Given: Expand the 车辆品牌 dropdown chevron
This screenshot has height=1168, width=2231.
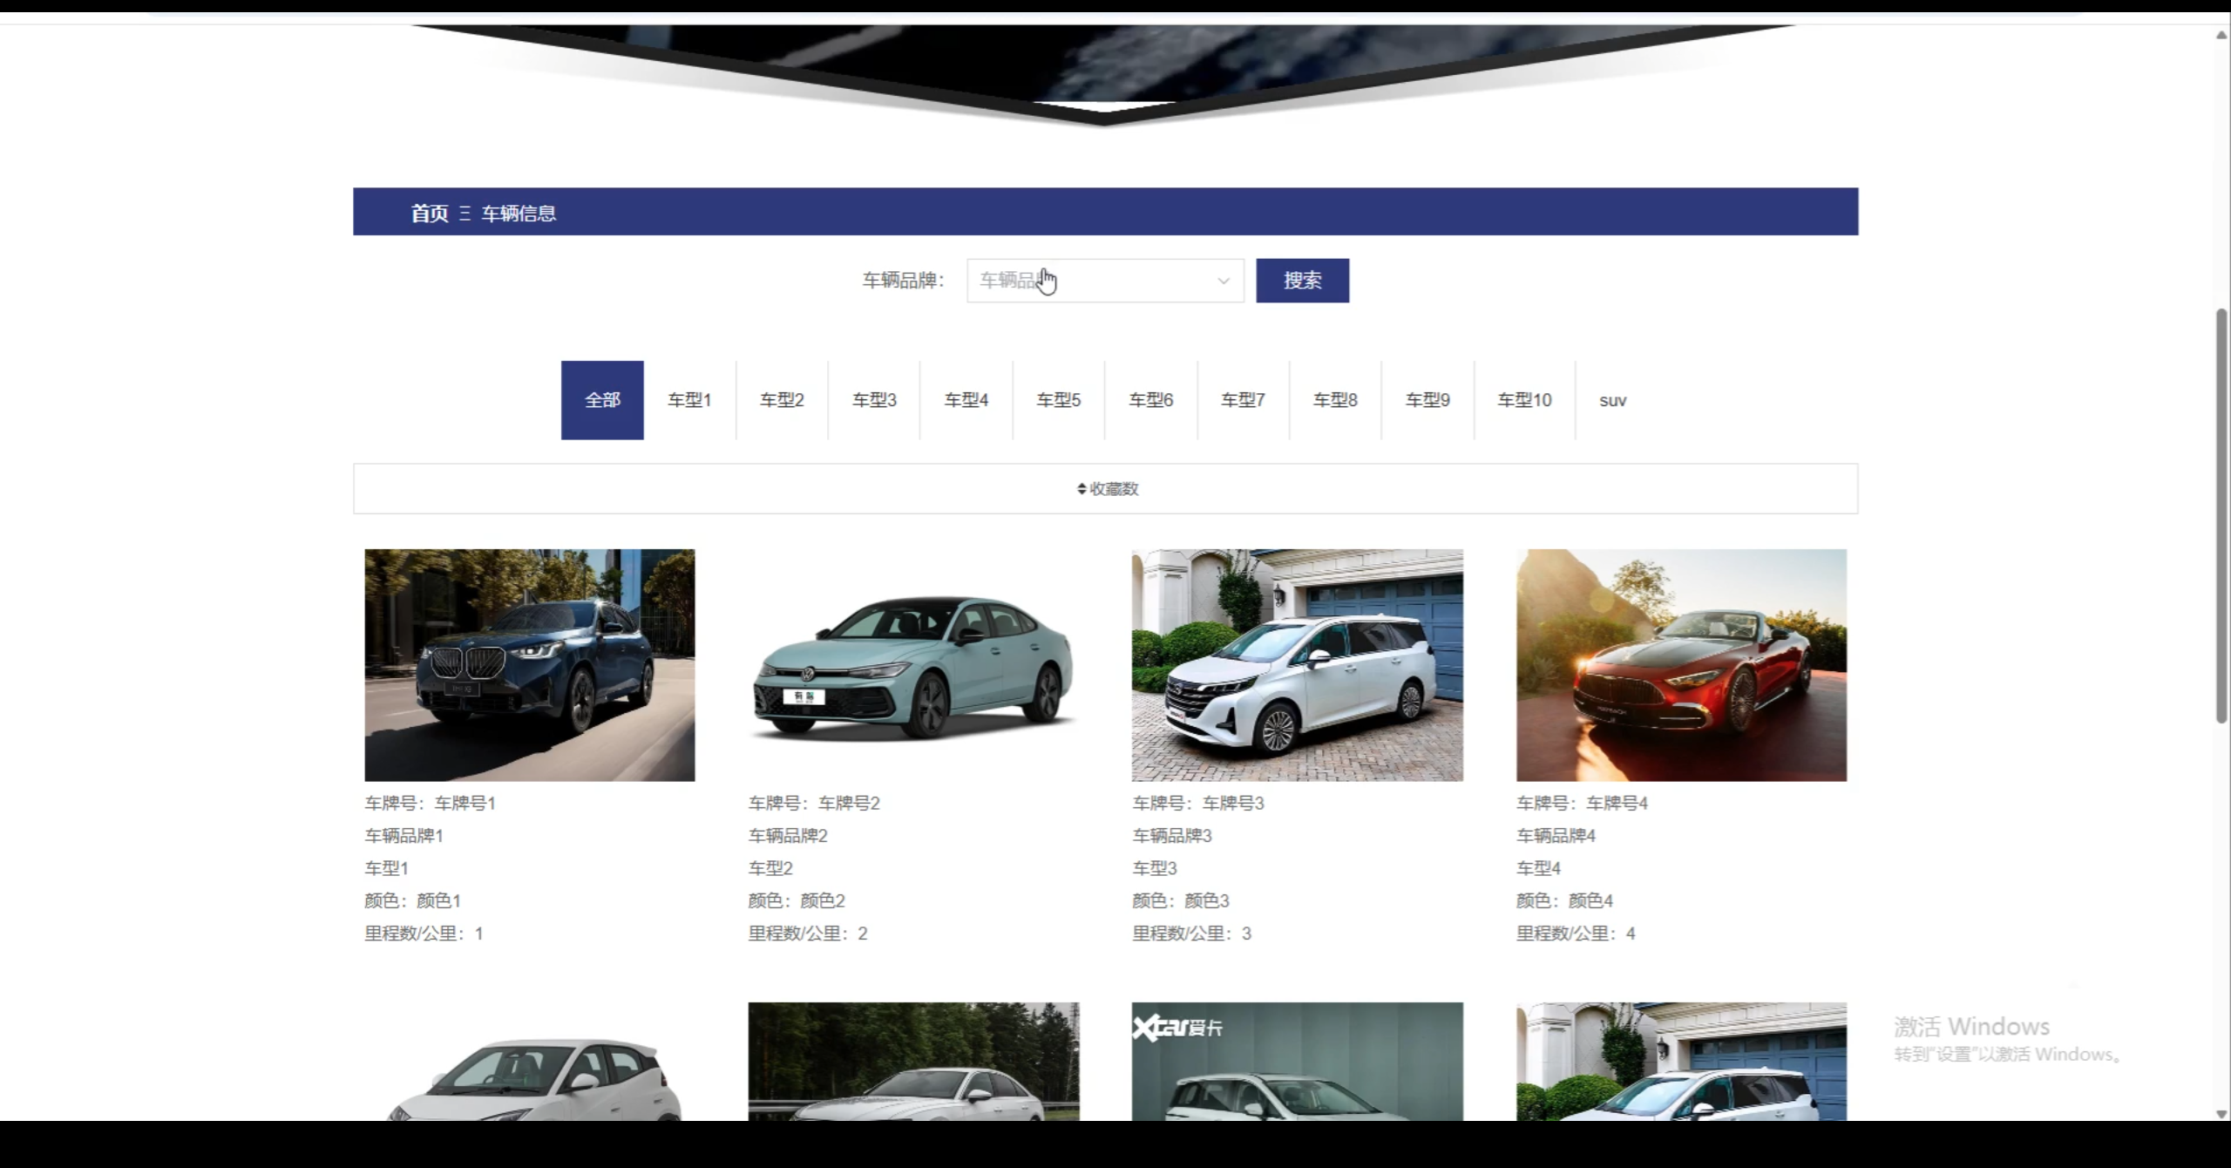Looking at the screenshot, I should (x=1223, y=281).
